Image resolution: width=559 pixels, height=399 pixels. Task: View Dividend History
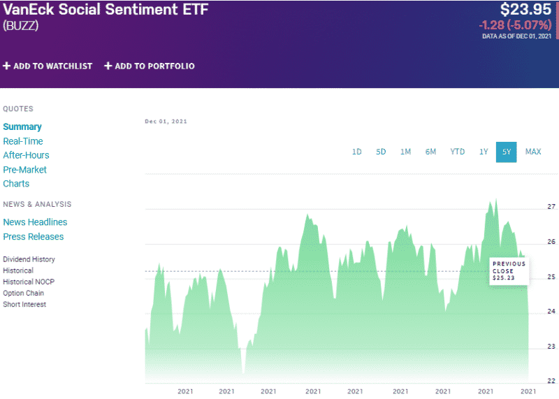[29, 259]
